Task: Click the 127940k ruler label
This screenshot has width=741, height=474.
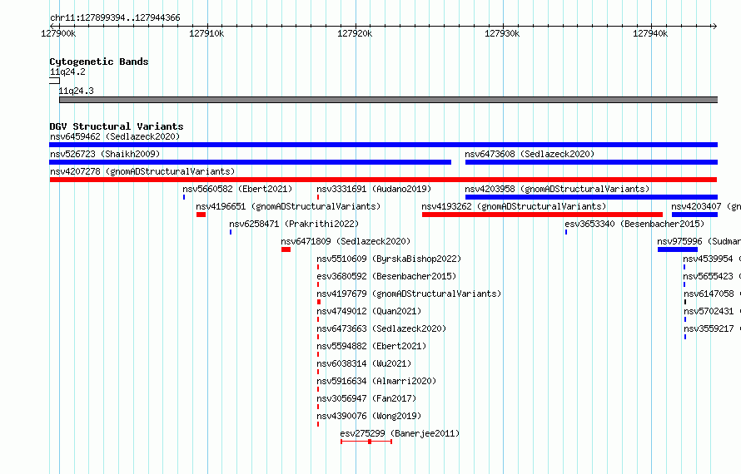Action: [650, 33]
